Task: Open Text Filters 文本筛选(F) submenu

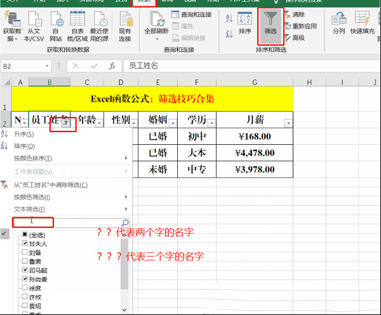Action: point(66,209)
